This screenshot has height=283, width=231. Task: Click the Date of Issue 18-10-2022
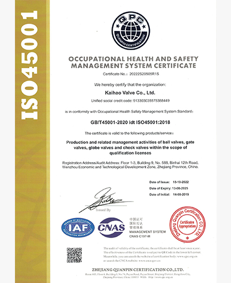point(169,182)
